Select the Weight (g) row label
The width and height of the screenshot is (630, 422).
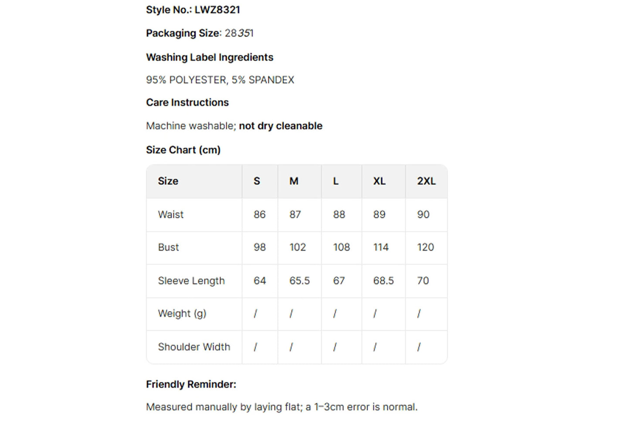182,314
